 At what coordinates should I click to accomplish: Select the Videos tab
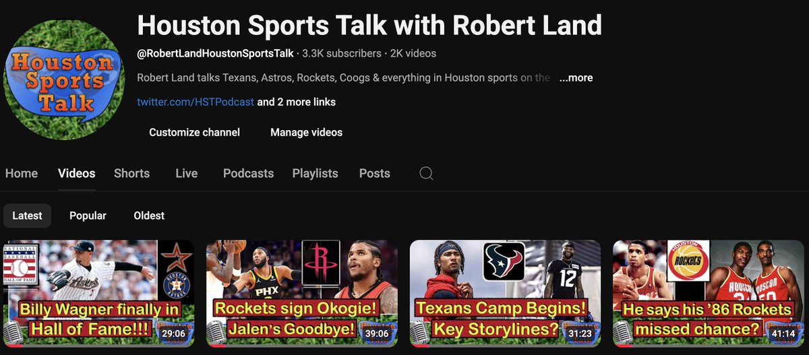77,174
